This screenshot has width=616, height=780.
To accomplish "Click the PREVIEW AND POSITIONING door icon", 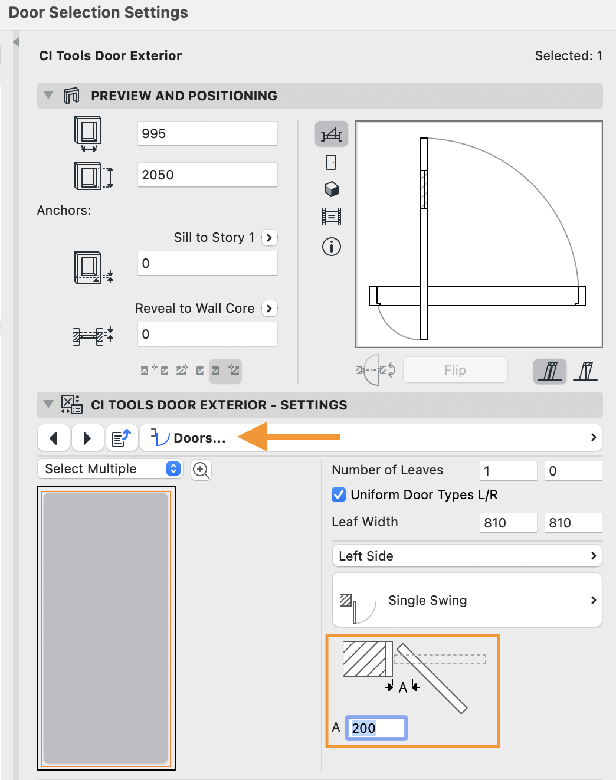I will click(71, 96).
